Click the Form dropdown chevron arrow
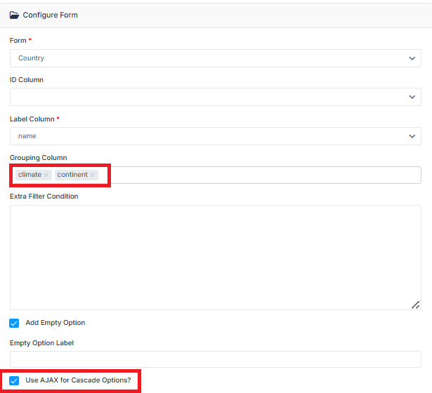The height and width of the screenshot is (393, 432). coord(412,58)
